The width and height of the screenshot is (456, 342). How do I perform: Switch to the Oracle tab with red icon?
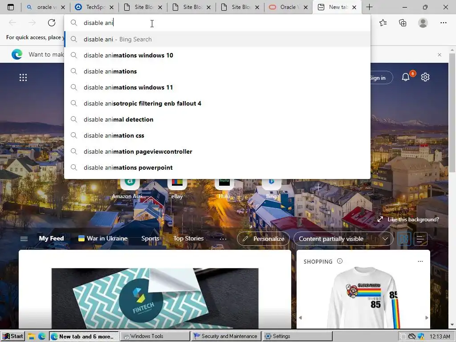pos(288,7)
